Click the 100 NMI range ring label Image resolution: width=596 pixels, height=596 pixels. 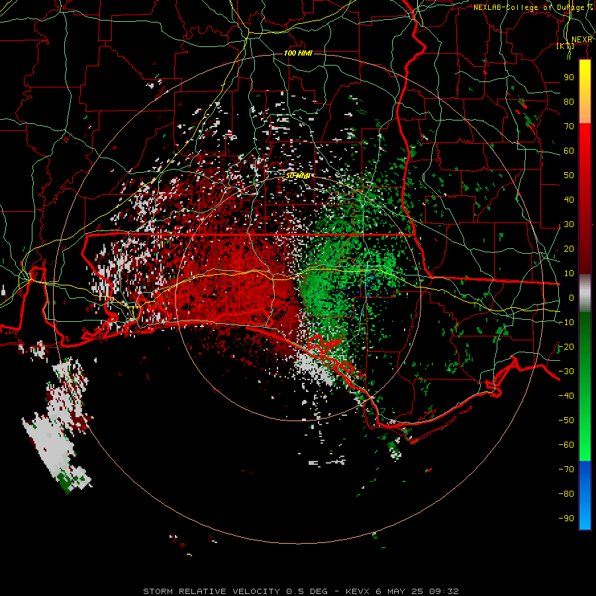click(298, 53)
